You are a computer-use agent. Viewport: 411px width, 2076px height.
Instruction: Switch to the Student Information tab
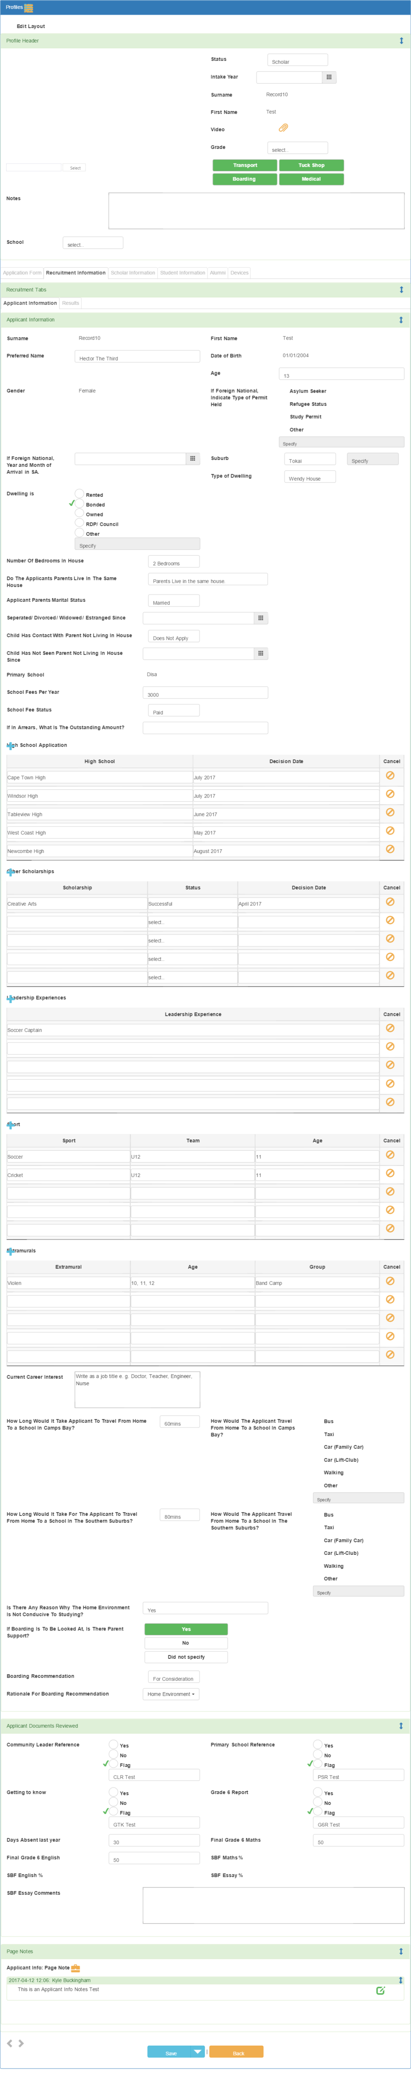(x=183, y=272)
